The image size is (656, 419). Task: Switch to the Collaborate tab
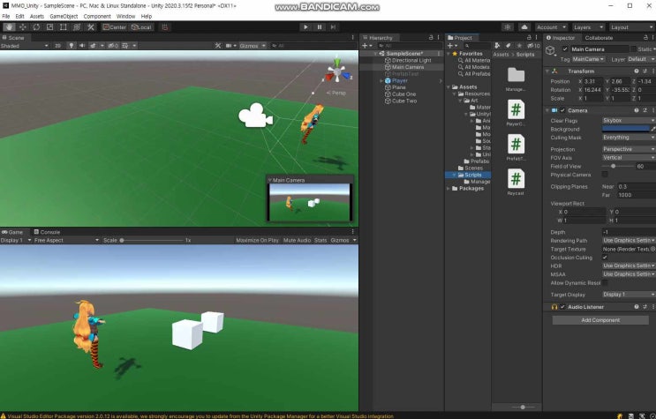pyautogui.click(x=599, y=38)
